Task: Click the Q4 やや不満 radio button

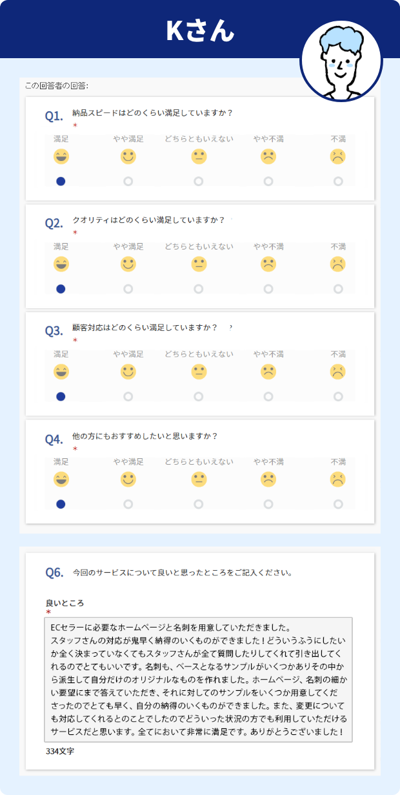Action: pyautogui.click(x=268, y=504)
